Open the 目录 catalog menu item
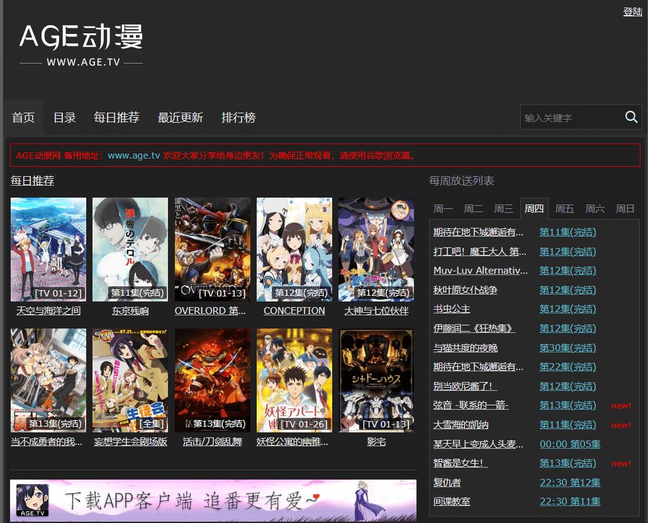 pyautogui.click(x=64, y=117)
